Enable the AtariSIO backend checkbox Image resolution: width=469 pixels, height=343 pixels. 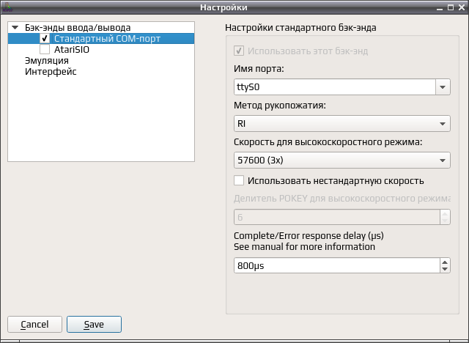click(45, 49)
